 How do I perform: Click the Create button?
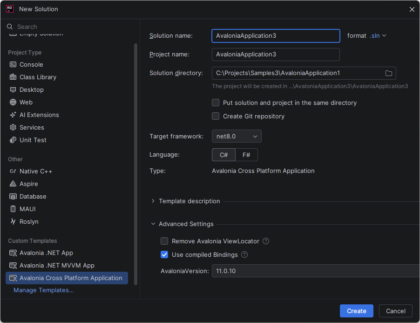[x=356, y=311]
